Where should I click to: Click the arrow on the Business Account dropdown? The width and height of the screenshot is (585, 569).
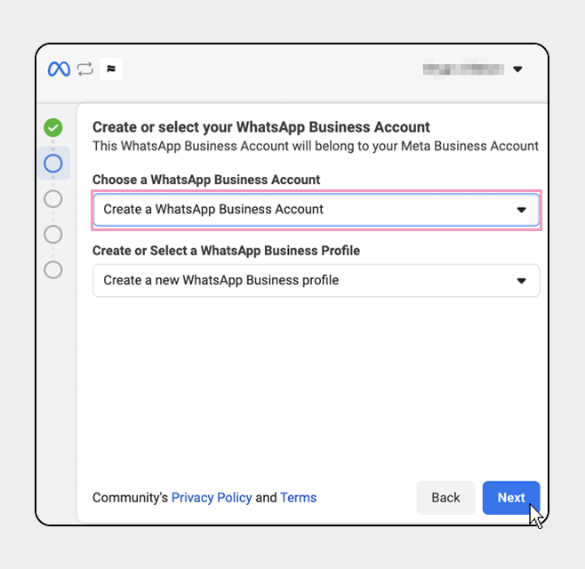pos(522,210)
